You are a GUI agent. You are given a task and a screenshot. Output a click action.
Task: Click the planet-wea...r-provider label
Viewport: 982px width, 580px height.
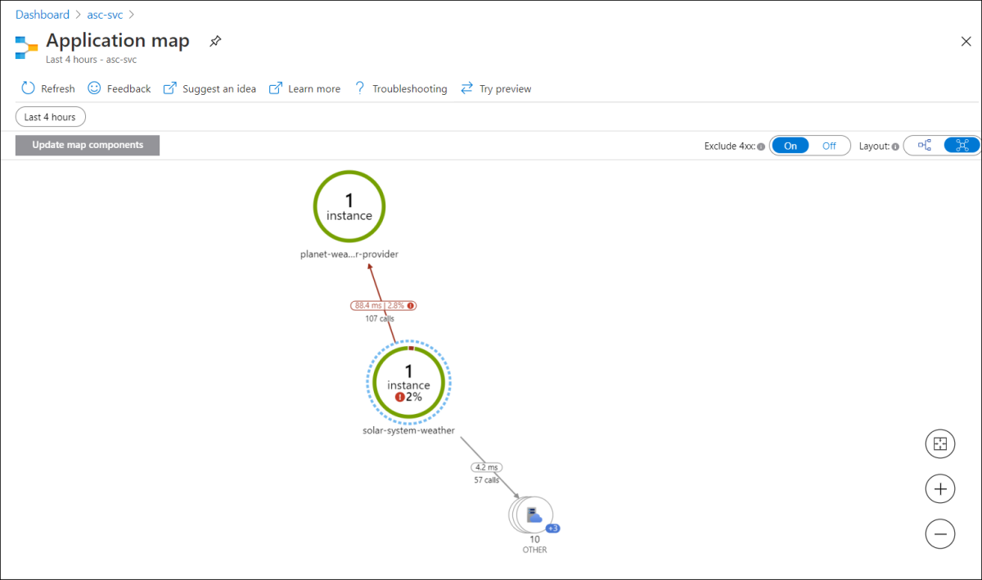[349, 254]
